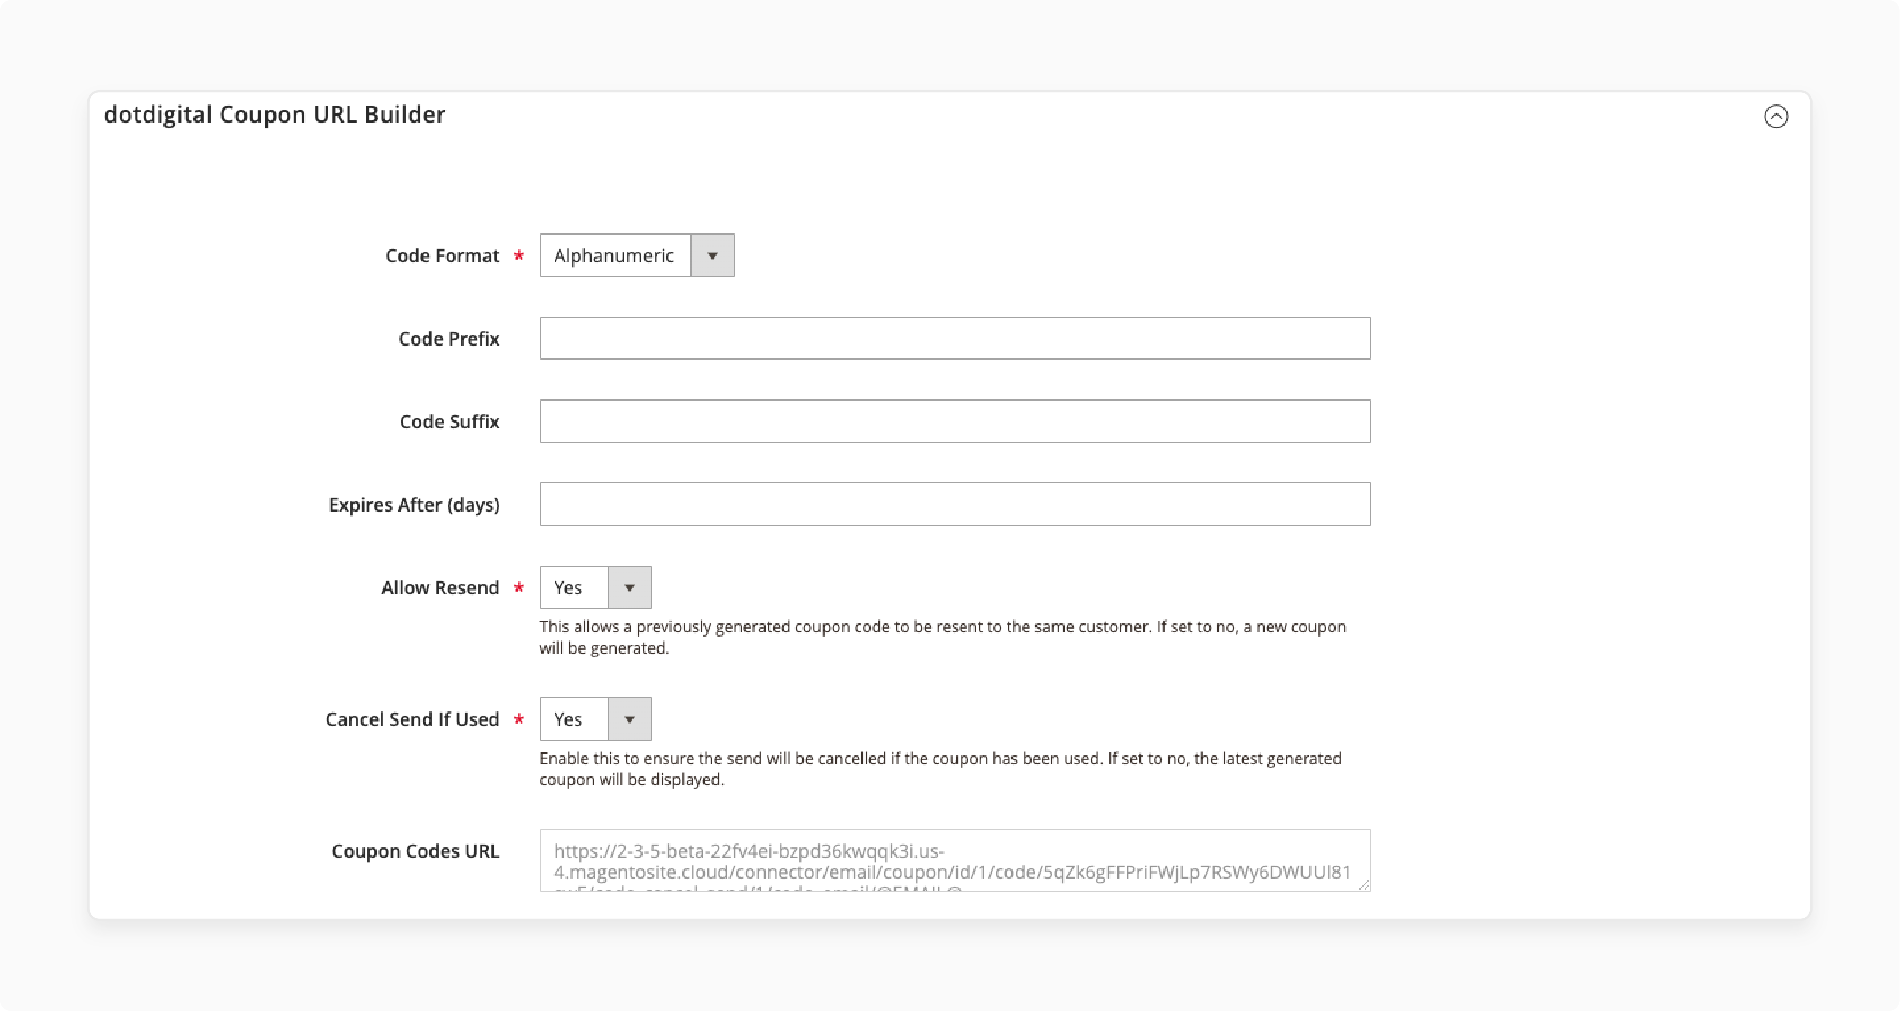
Task: Open the Cancel Send If Used dropdown
Action: [x=596, y=719]
